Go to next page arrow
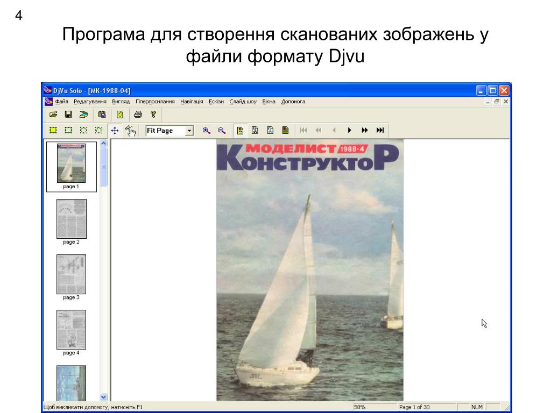This screenshot has height=413, width=551. 349,130
